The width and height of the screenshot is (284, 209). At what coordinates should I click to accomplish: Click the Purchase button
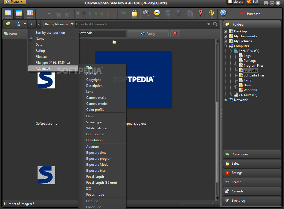(250, 14)
